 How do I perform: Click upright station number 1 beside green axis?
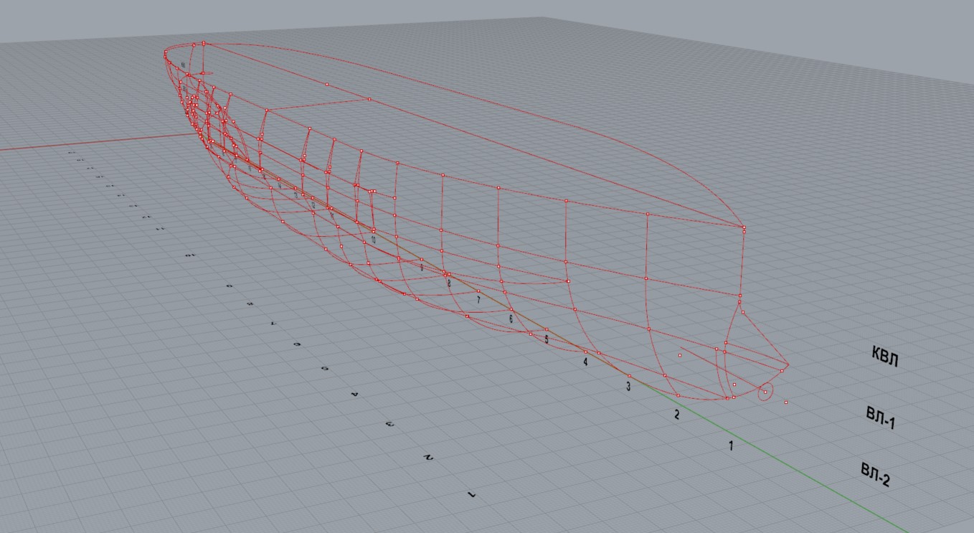point(731,446)
